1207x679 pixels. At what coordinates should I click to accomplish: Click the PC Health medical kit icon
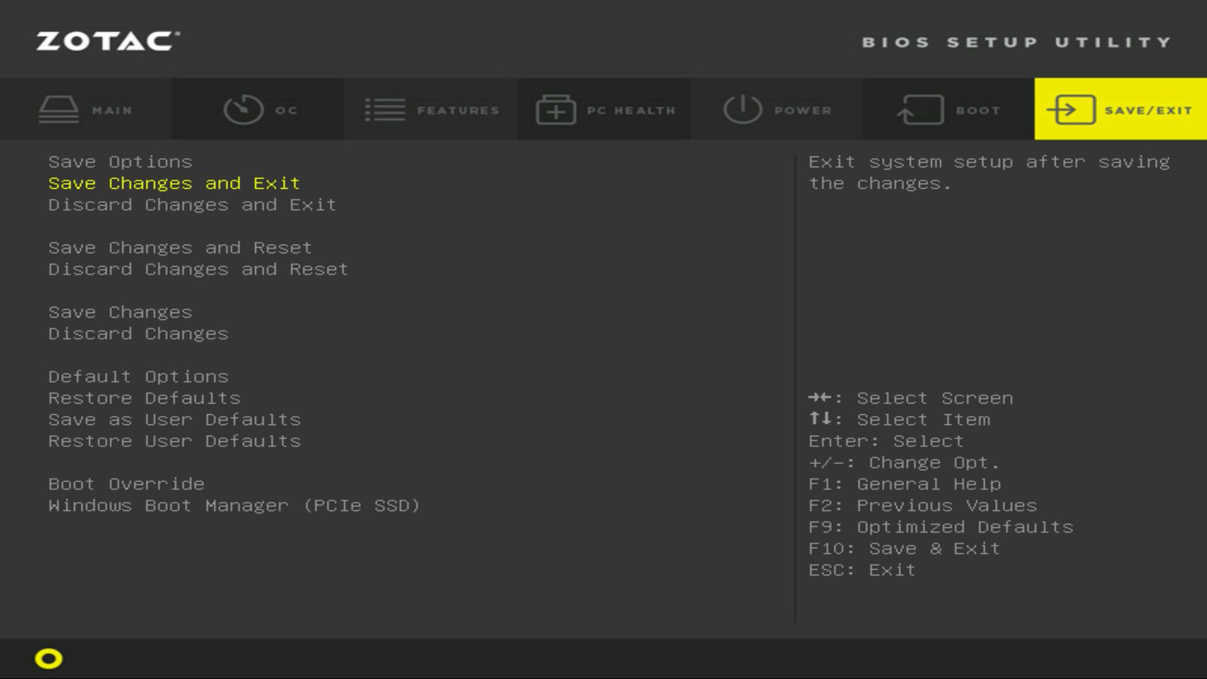coord(556,109)
